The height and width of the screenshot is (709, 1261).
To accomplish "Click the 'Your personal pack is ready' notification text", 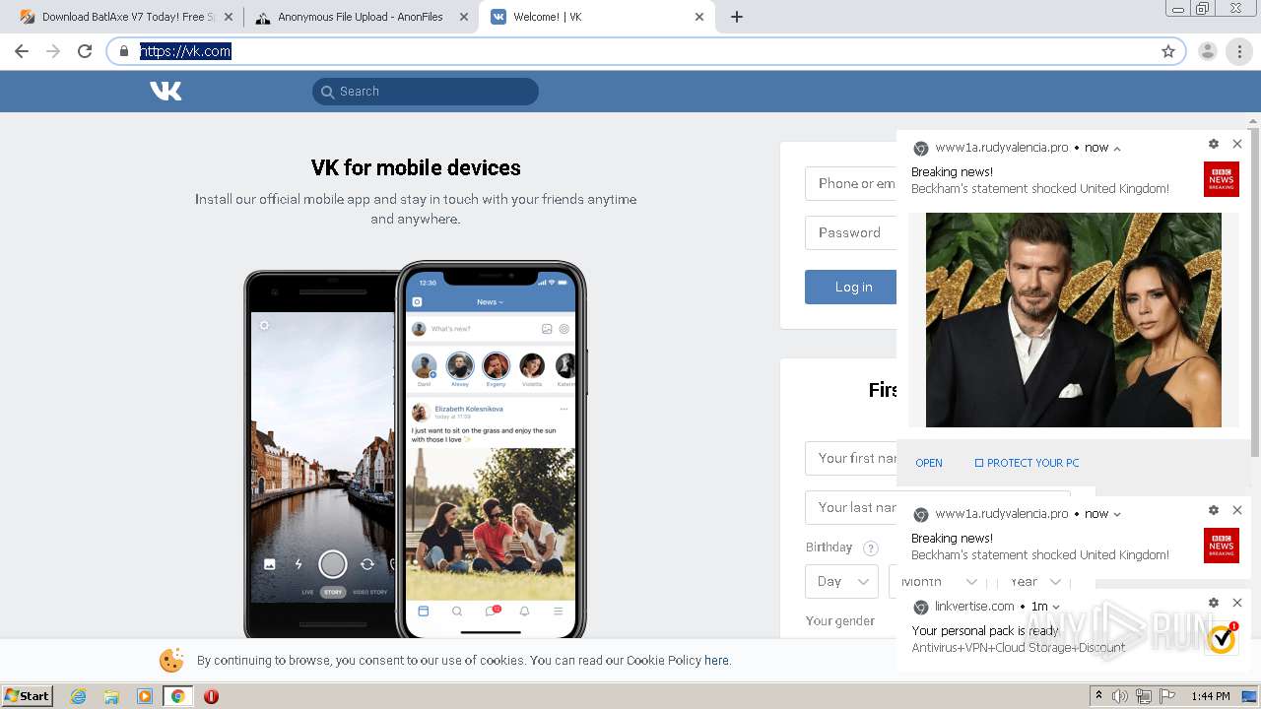I will pyautogui.click(x=985, y=631).
